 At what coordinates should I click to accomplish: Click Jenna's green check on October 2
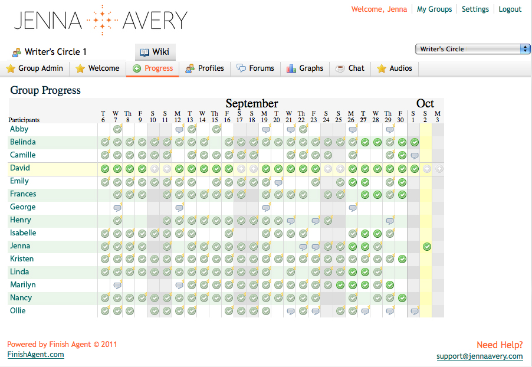click(x=427, y=247)
